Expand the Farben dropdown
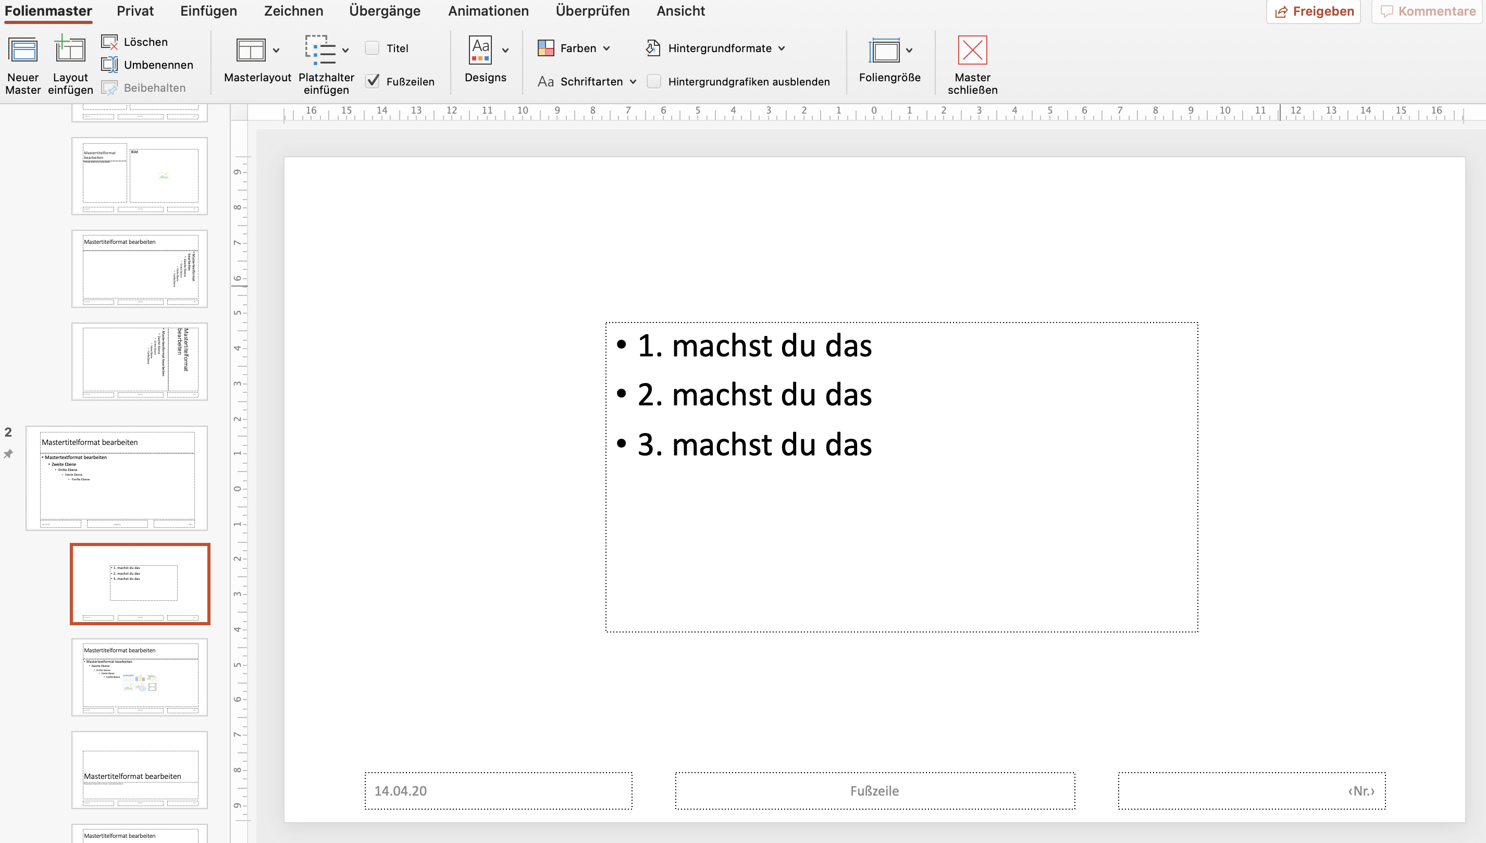Viewport: 1486px width, 843px height. pyautogui.click(x=605, y=48)
